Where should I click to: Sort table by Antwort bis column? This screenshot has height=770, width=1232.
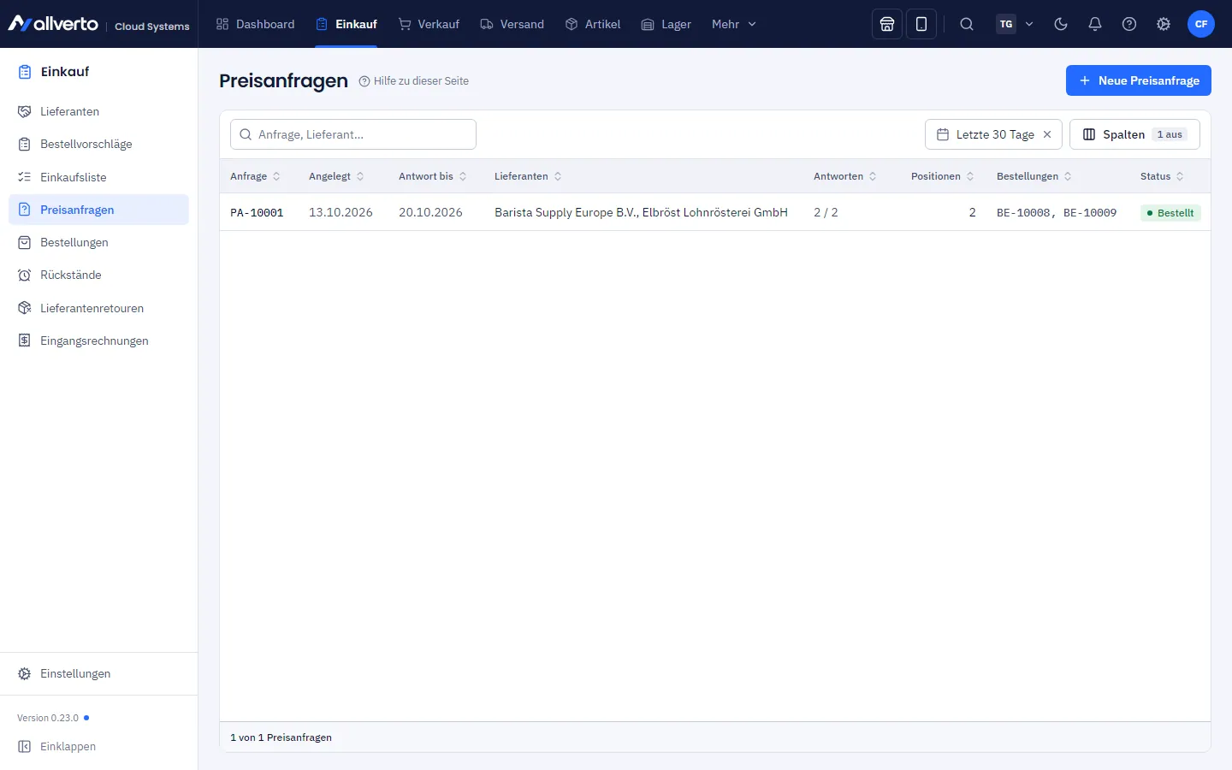click(433, 176)
